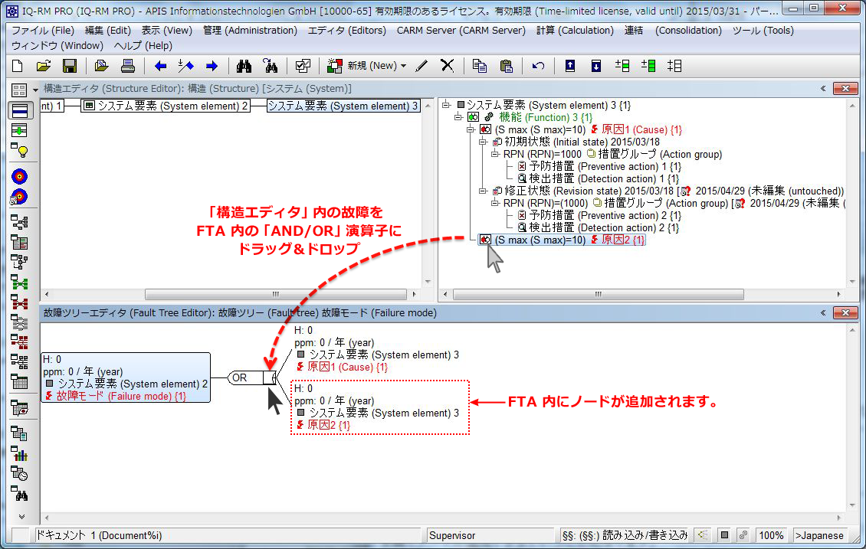Select Detection action 2 in the tree
Screen dimensions: 866x549
[598, 227]
